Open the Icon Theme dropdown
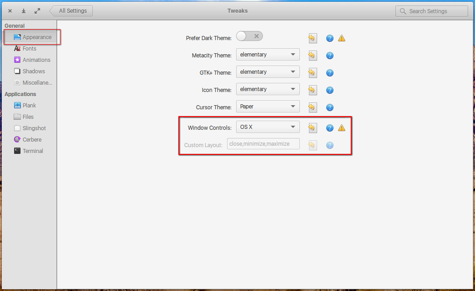This screenshot has height=291, width=475. click(x=268, y=89)
